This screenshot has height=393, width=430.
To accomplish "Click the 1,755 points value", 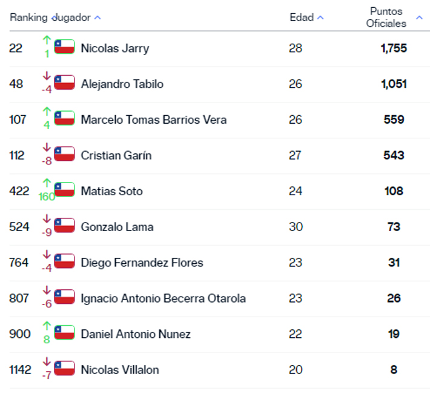I will [x=394, y=49].
